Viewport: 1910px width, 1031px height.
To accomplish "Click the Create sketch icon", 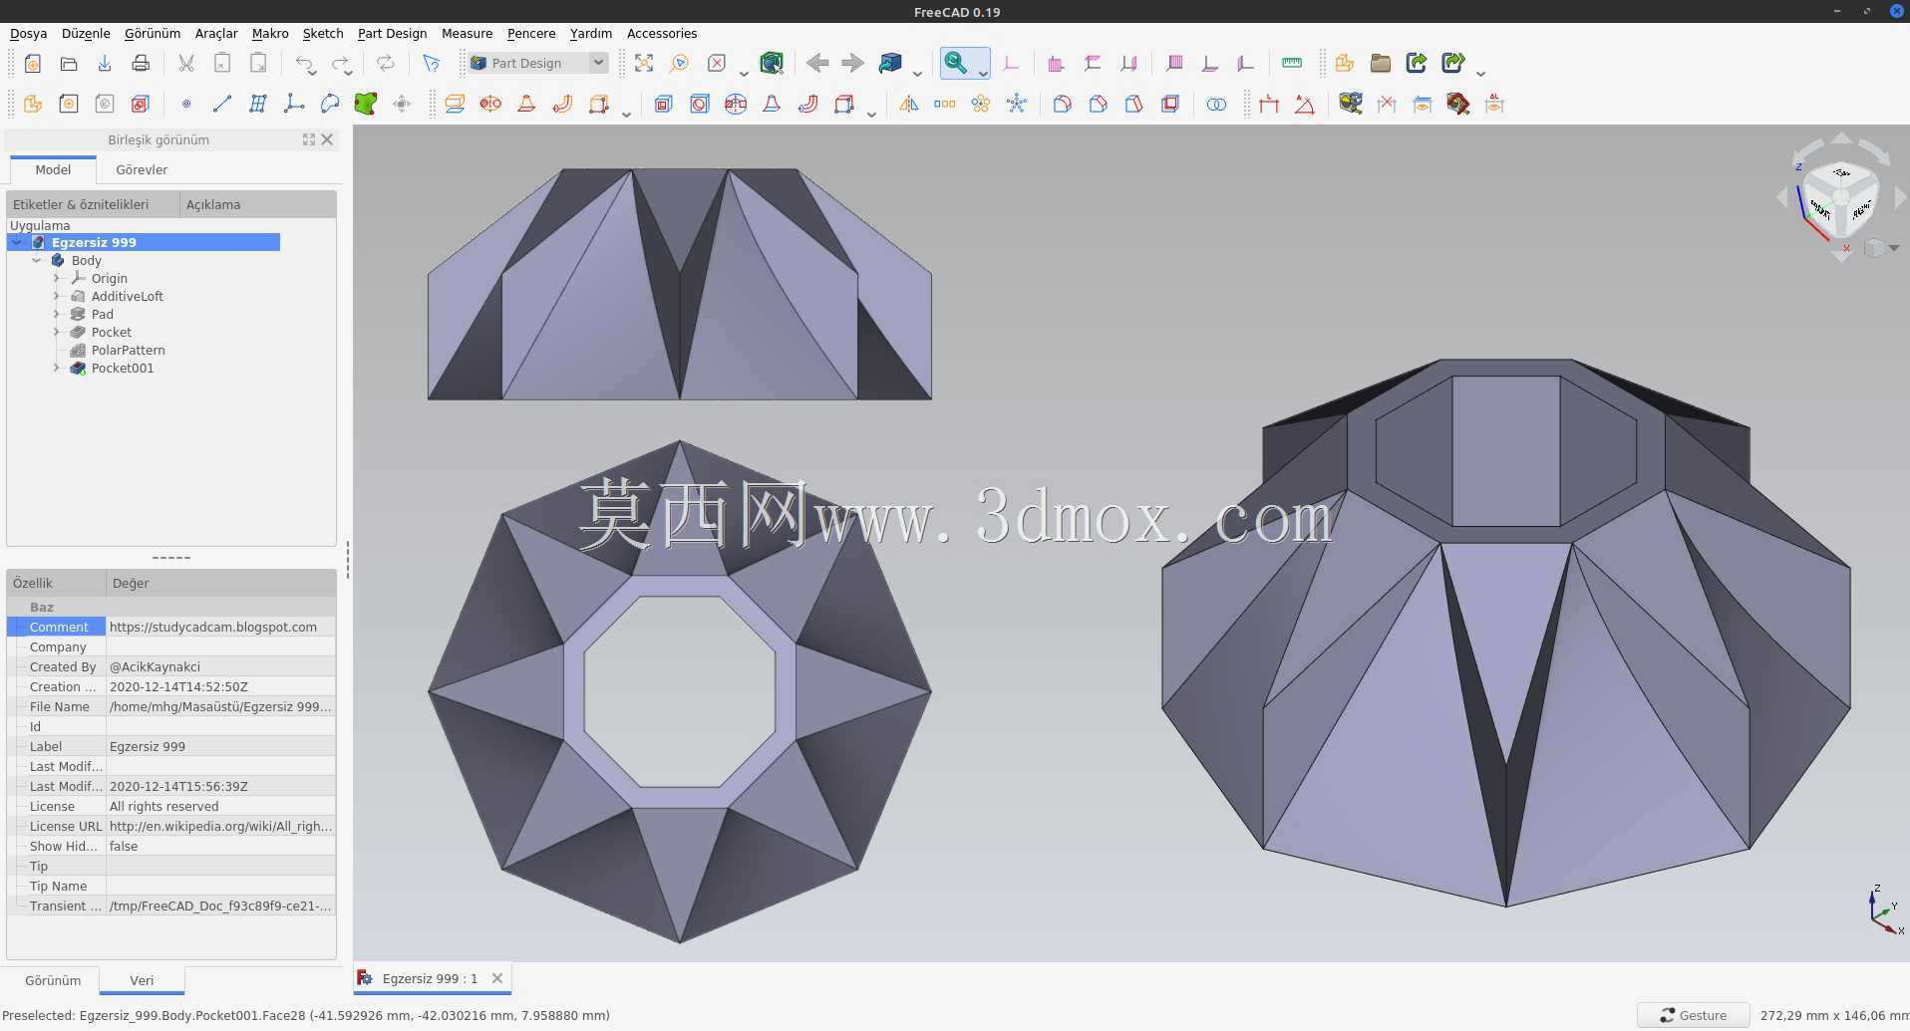I will tap(69, 104).
